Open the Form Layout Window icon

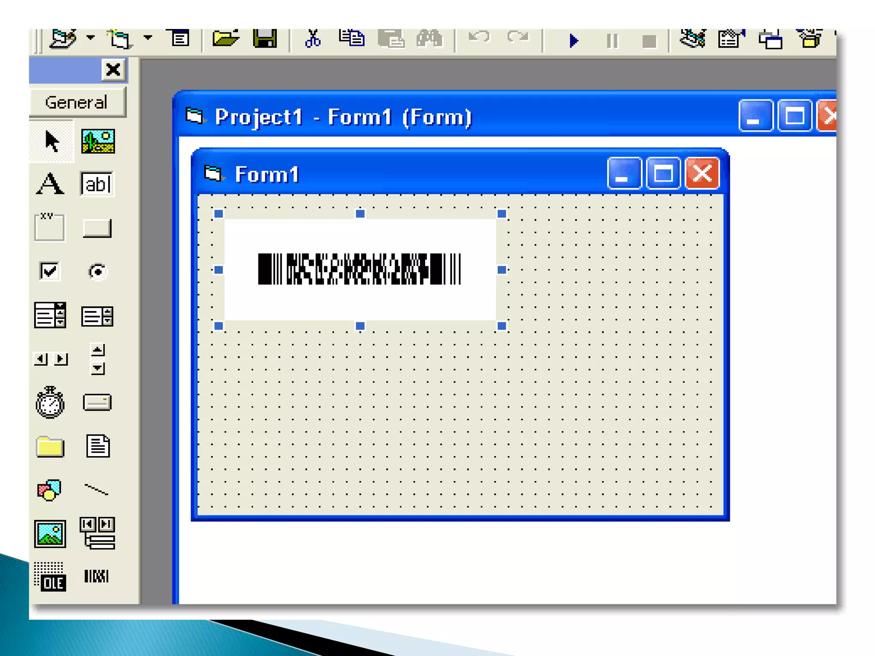[x=770, y=39]
